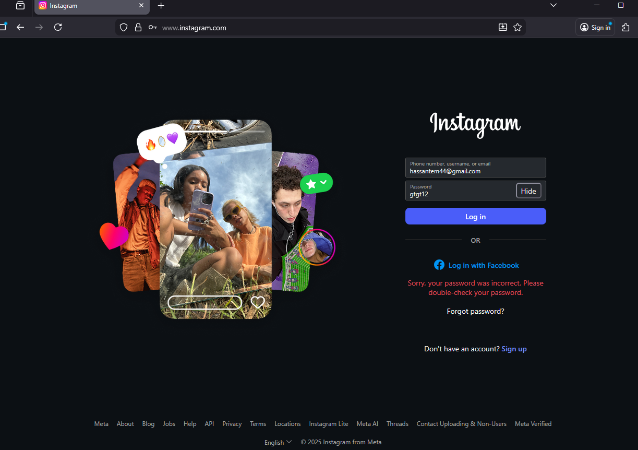Select the Instagram browser tab
This screenshot has height=450, width=638.
92,6
